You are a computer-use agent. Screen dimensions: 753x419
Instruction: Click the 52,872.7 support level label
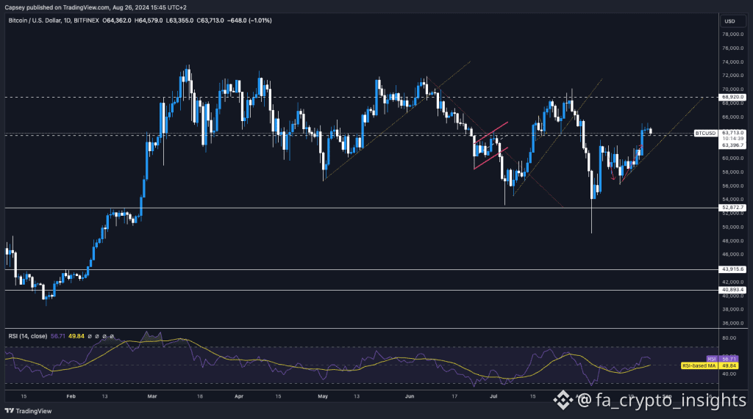[733, 208]
